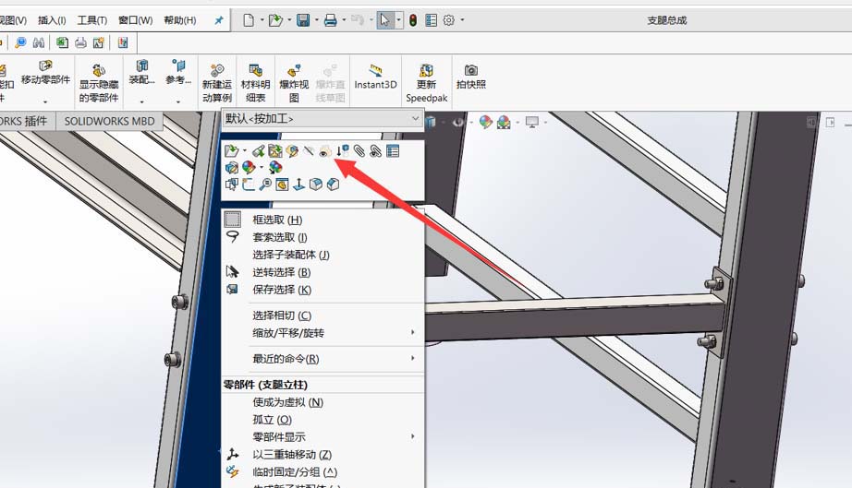This screenshot has width=852, height=488.
Task: Click the Print icon in top toolbar
Action: click(x=331, y=20)
